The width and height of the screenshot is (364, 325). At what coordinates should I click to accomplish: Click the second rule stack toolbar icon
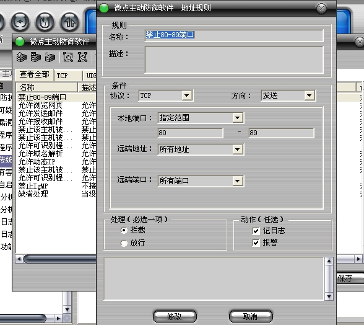36,57
